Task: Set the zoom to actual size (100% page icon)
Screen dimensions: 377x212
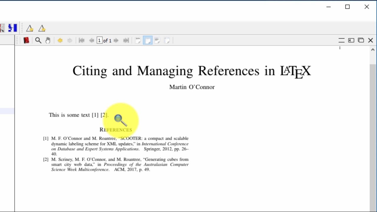Action: (138, 40)
